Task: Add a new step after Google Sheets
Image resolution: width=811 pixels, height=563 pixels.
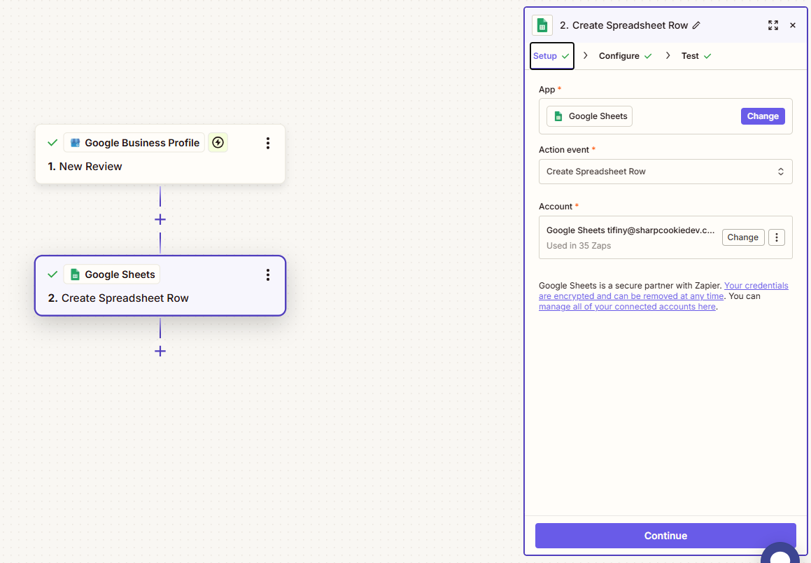Action: 160,352
